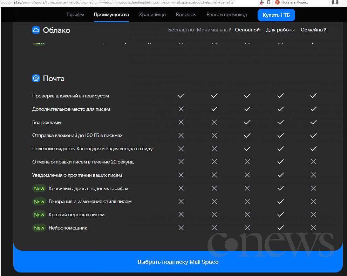Click the translate icon in address bar
This screenshot has width=347, height=276.
[261, 2]
